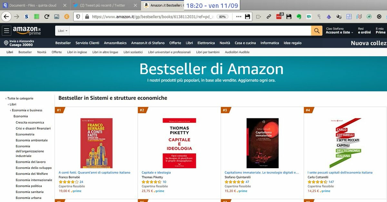This screenshot has height=202, width=387.
Task: Open the Libri search category dropdown
Action: pos(63,31)
